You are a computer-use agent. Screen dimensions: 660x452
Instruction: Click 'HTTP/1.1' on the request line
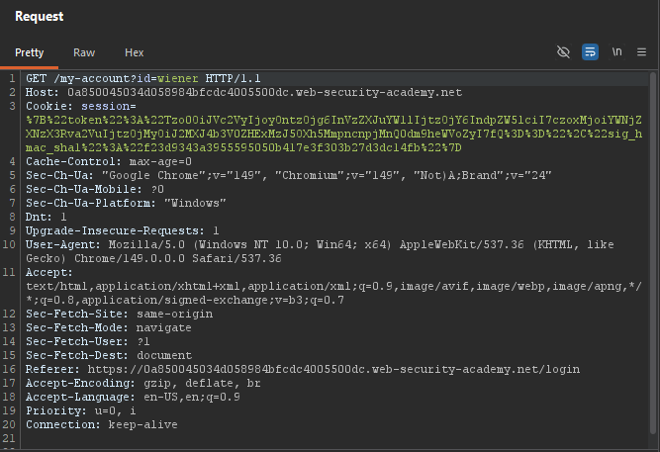234,79
